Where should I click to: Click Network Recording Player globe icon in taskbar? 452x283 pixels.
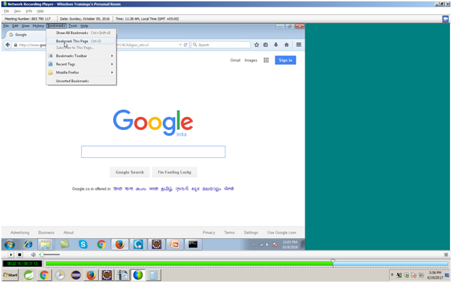138,276
